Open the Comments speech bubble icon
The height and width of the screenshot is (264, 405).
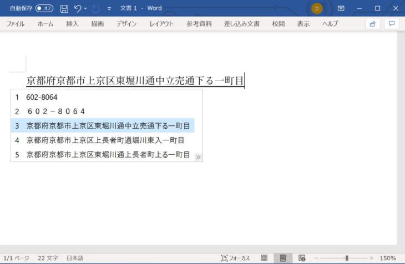(392, 24)
